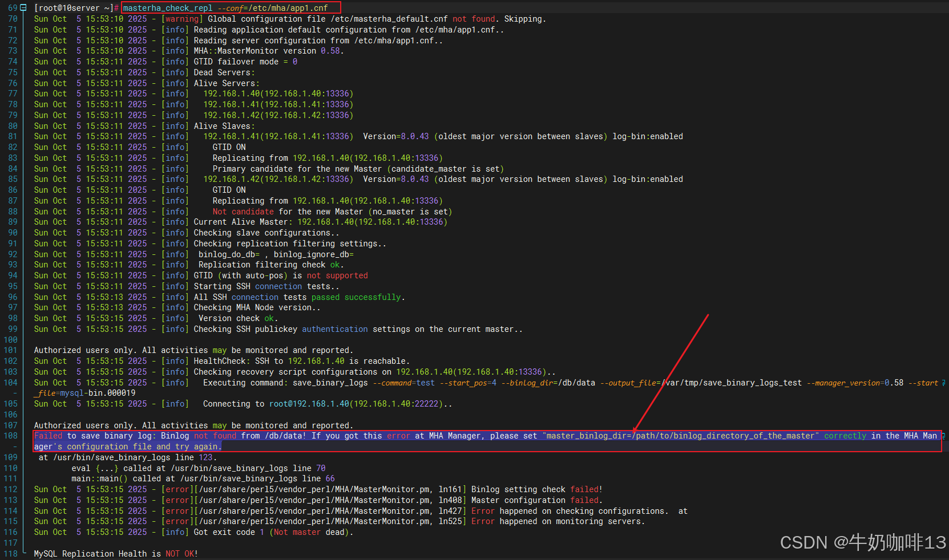Click the "main::main()" text
Viewport: 949px width, 560px height.
[99, 478]
